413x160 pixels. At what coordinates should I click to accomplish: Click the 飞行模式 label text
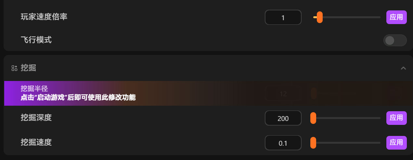coord(36,40)
